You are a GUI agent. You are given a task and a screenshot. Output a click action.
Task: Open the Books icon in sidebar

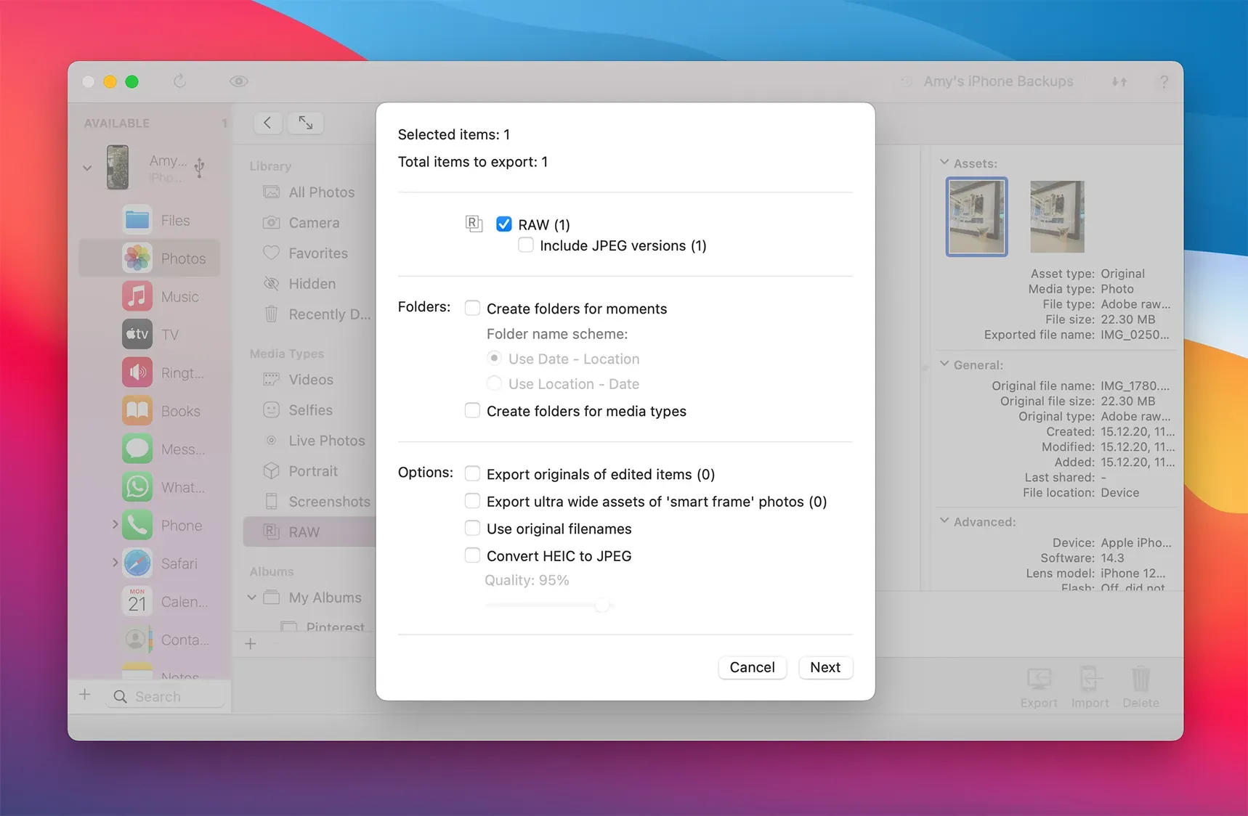[x=137, y=411]
